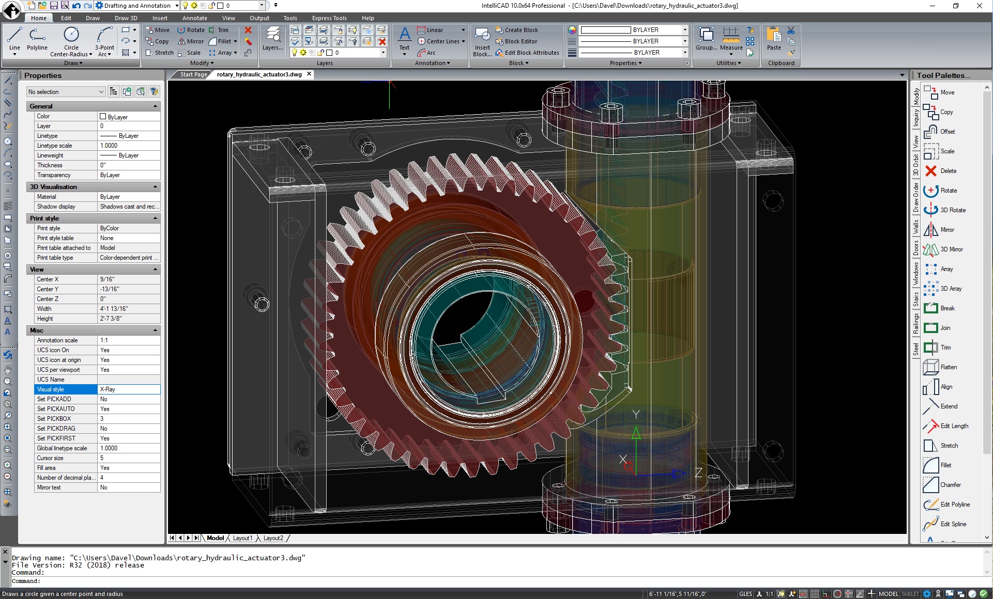The height and width of the screenshot is (599, 993).
Task: Click the command line input field
Action: pyautogui.click(x=496, y=581)
